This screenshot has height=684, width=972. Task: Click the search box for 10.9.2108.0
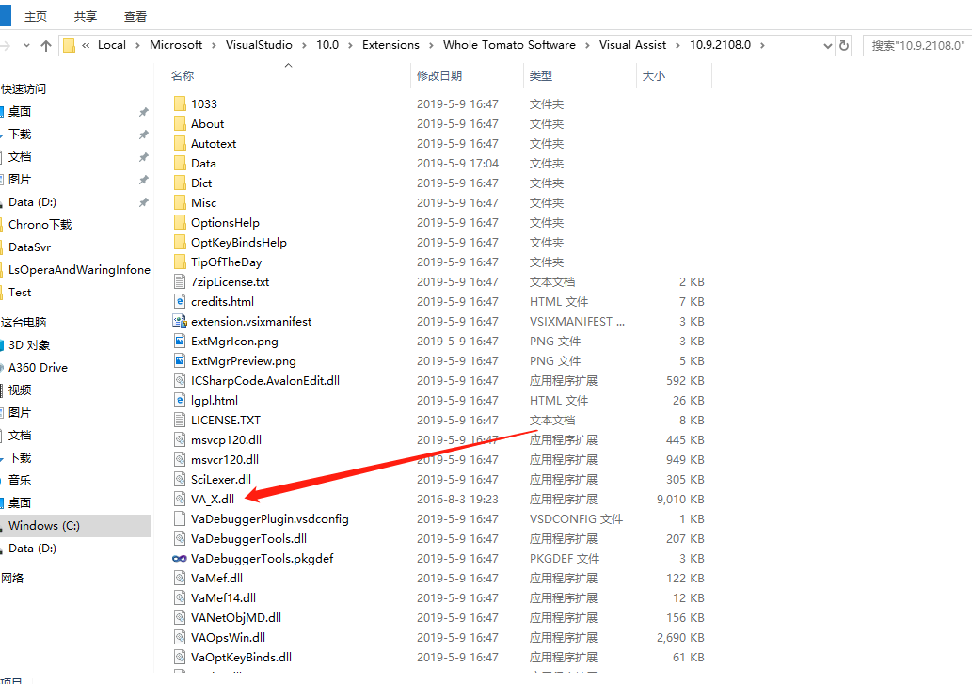pos(917,45)
